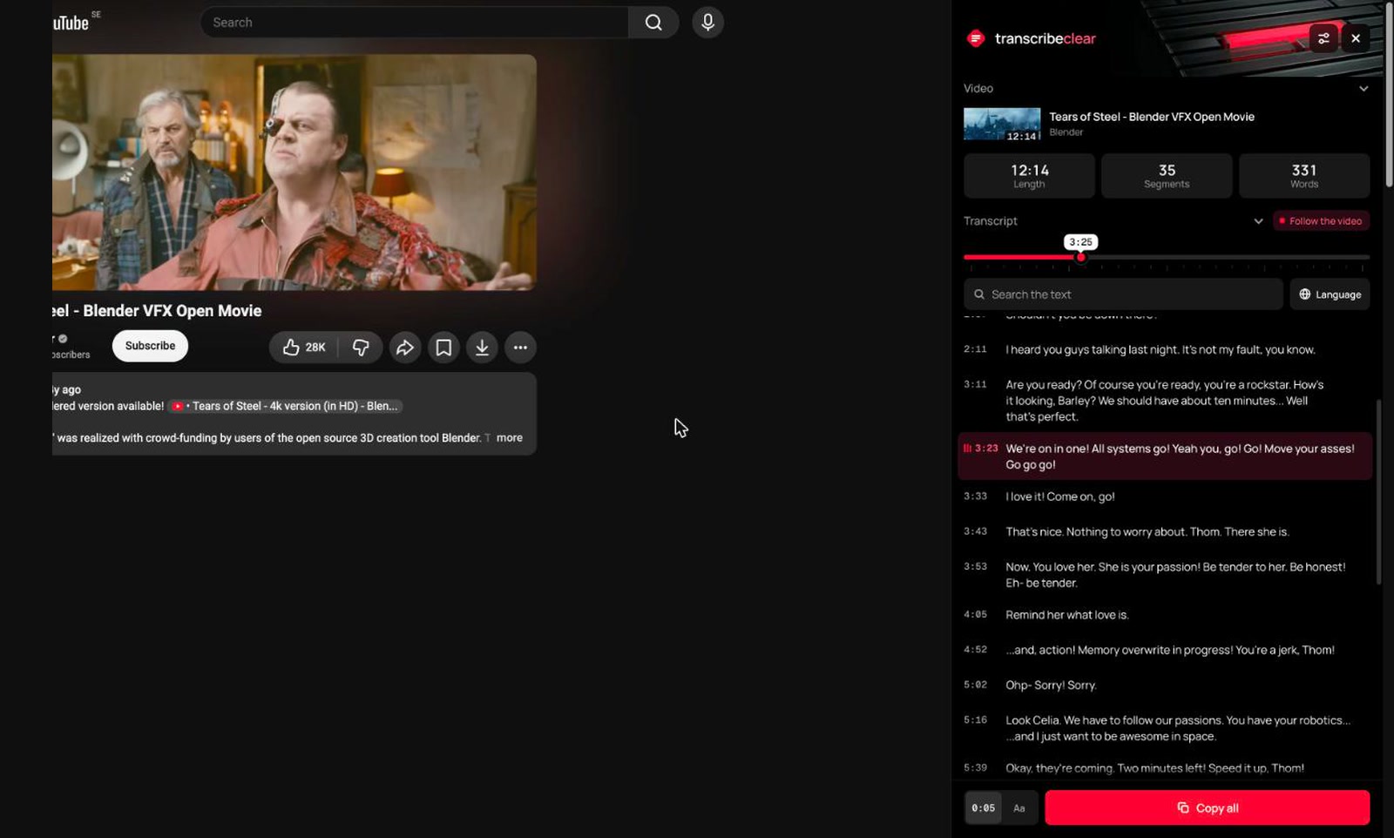This screenshot has height=838, width=1394.
Task: Toggle timestamps with the 0:05 button
Action: [983, 808]
